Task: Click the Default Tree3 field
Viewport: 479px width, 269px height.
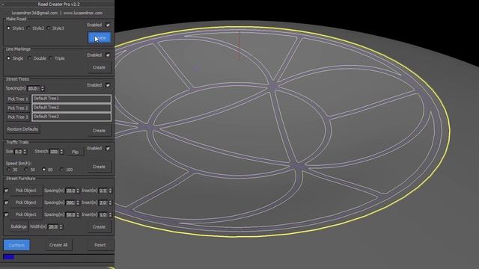Action: pos(72,117)
